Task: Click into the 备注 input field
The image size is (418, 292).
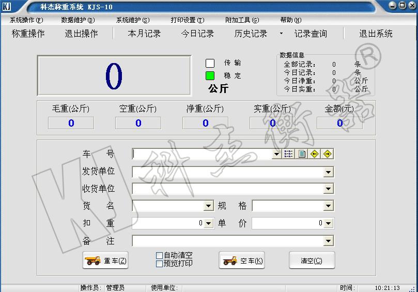Action: tap(227, 241)
